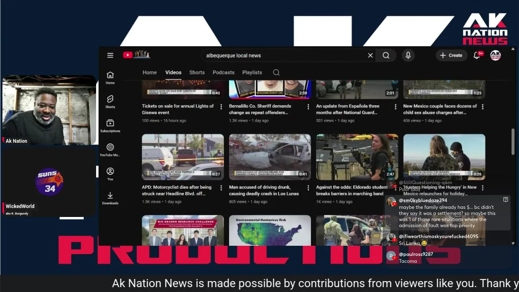Open options for drunk driving crash video
This screenshot has height=292, width=519.
308,188
